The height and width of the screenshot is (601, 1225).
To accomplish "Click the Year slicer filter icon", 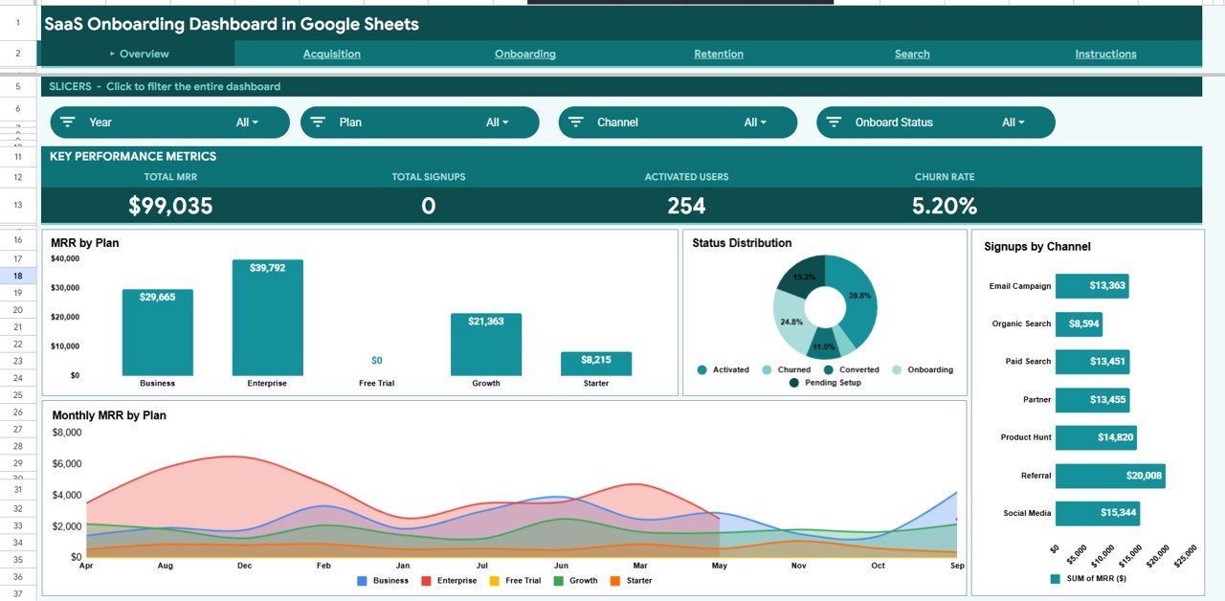I will point(68,122).
